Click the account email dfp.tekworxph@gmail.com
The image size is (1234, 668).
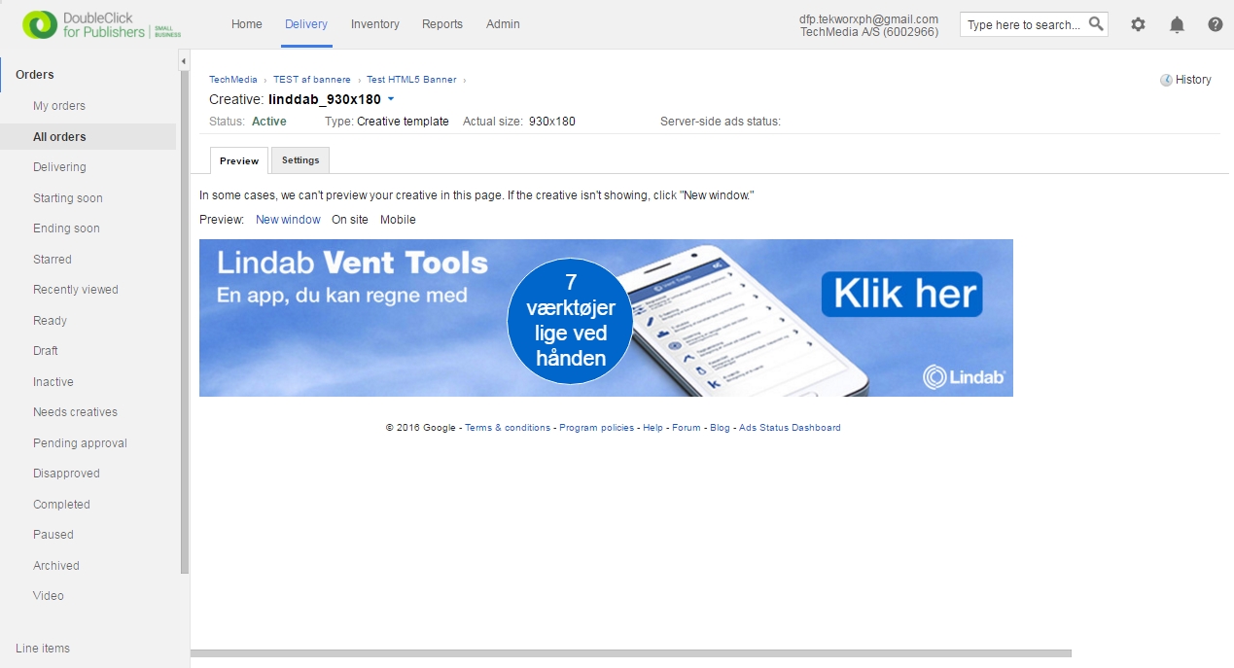tap(868, 18)
